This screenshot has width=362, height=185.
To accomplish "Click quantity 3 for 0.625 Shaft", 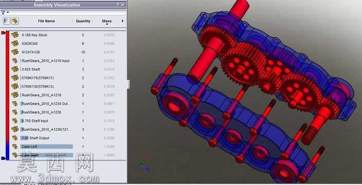I will pyautogui.click(x=83, y=69).
